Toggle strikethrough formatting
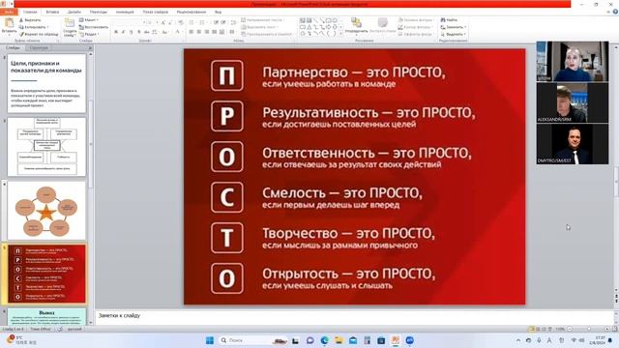 [x=146, y=32]
